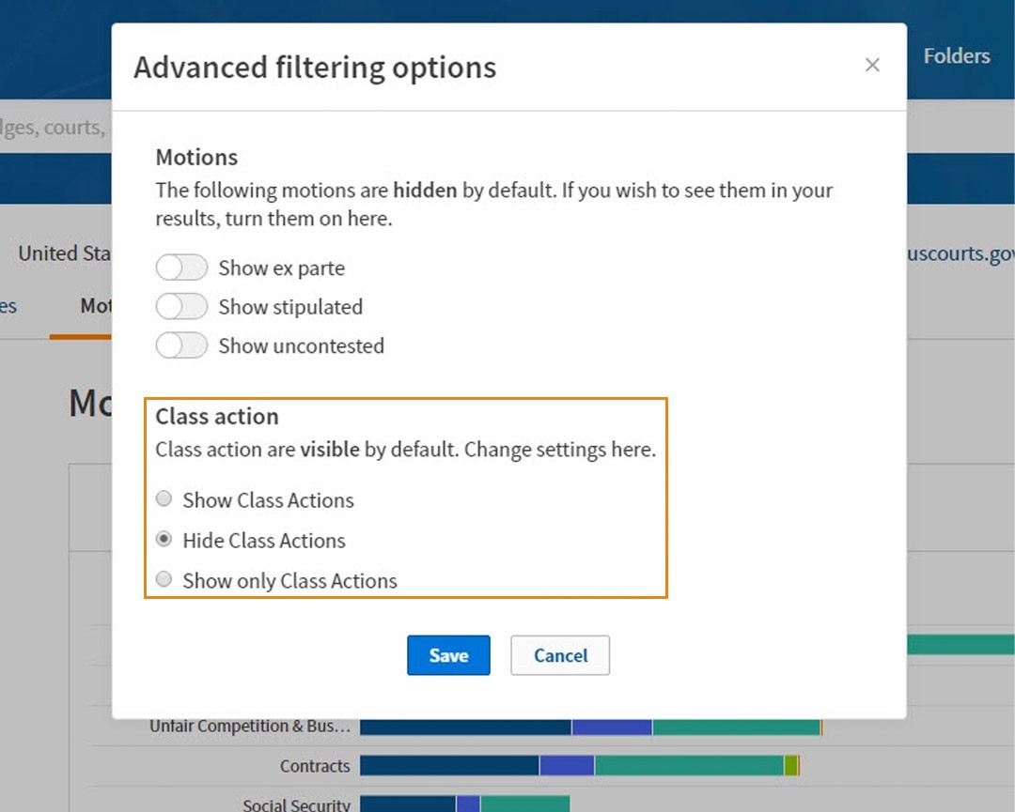
Task: Select the Show Class Actions radio option
Action: point(164,499)
